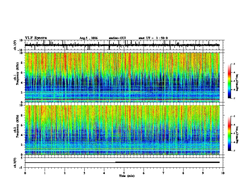Click the ch.2 spectrogram panel

pyautogui.click(x=122, y=130)
